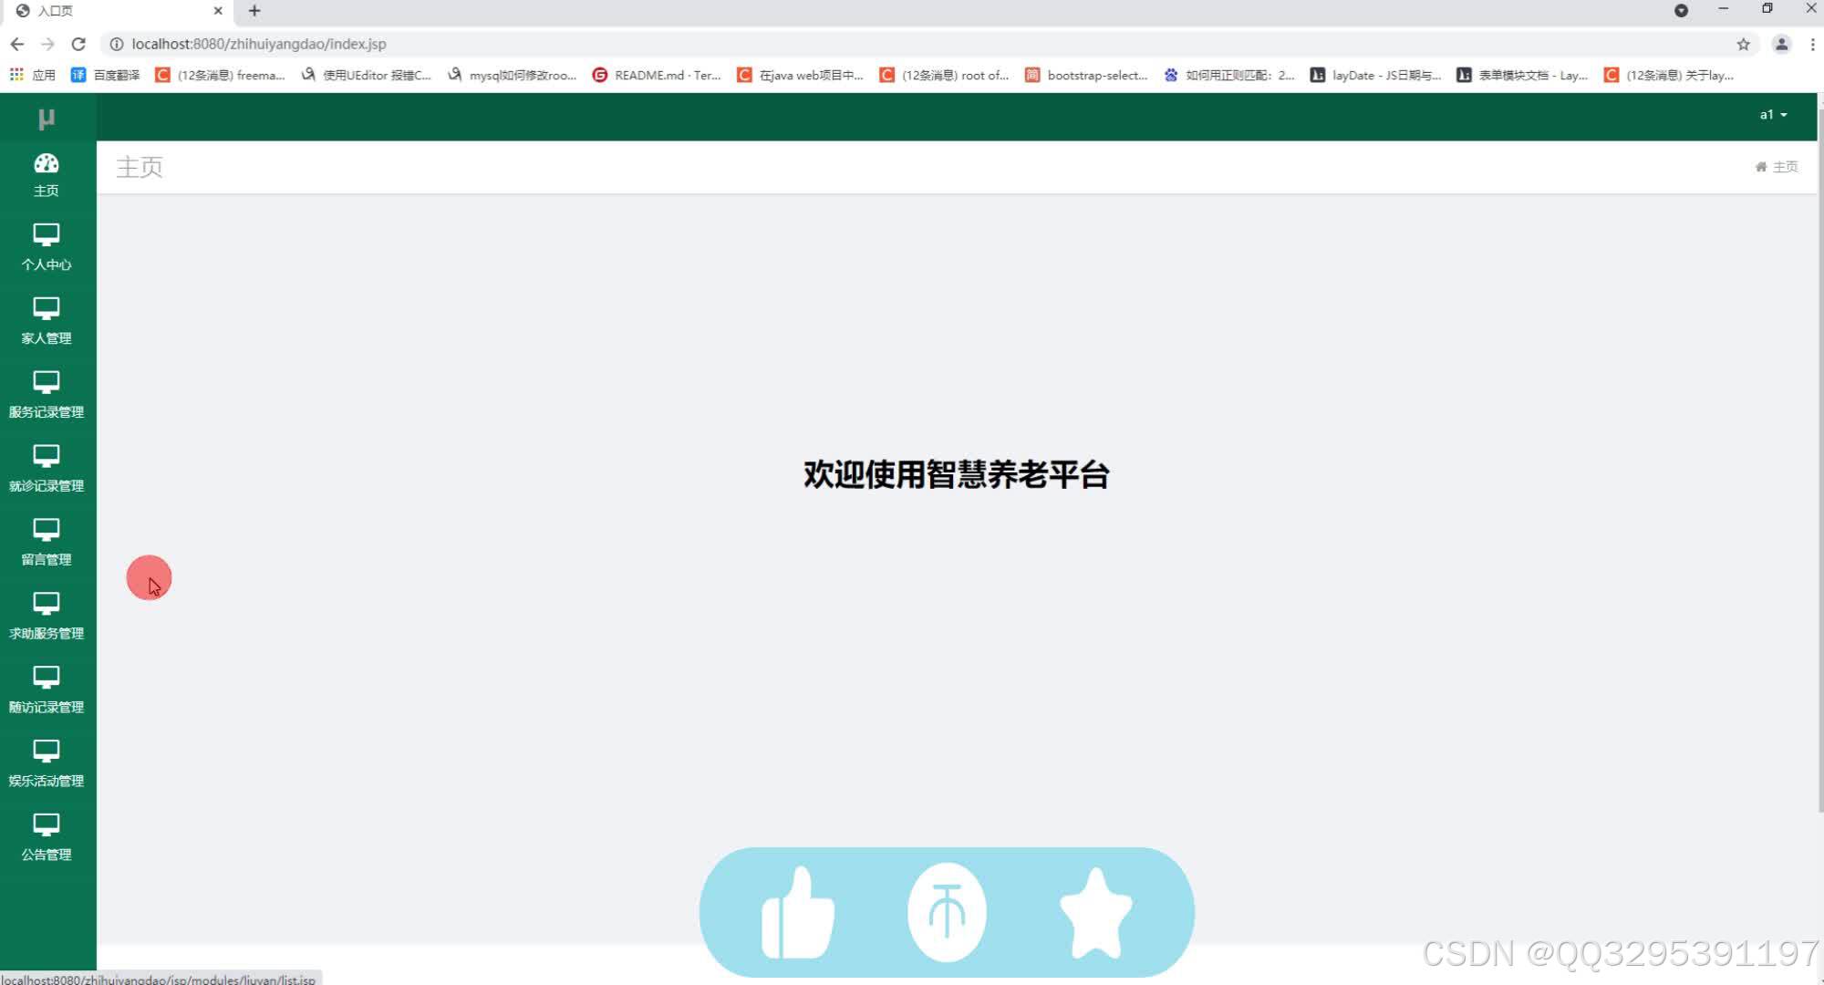
Task: Open mysql如何修改roo... bookmark
Action: 512,75
